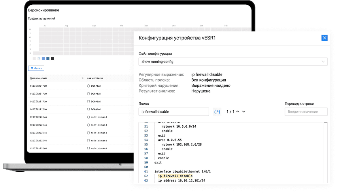Select the lightest gray legend swatch
The width and height of the screenshot is (338, 193).
tap(34, 59)
